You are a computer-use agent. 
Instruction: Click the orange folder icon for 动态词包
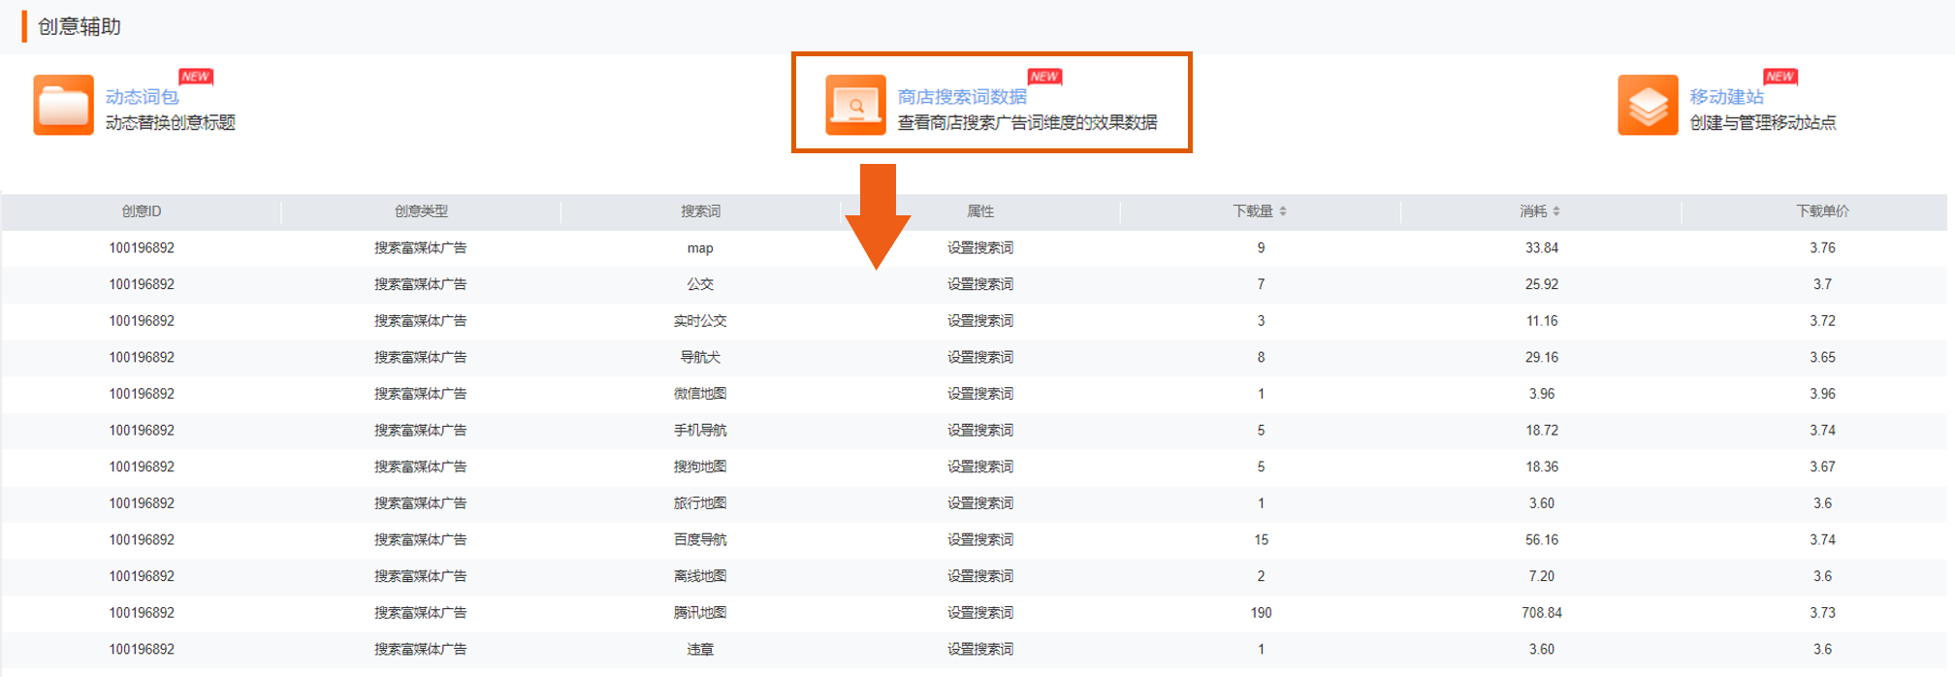63,105
